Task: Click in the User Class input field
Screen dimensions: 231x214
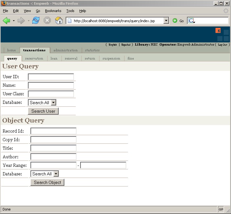Action: 51,94
